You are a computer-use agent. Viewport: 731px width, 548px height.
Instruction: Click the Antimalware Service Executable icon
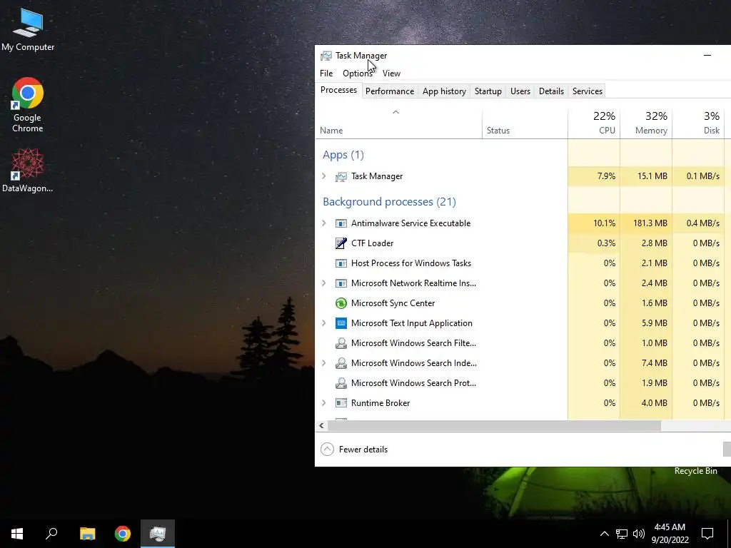pyautogui.click(x=341, y=223)
